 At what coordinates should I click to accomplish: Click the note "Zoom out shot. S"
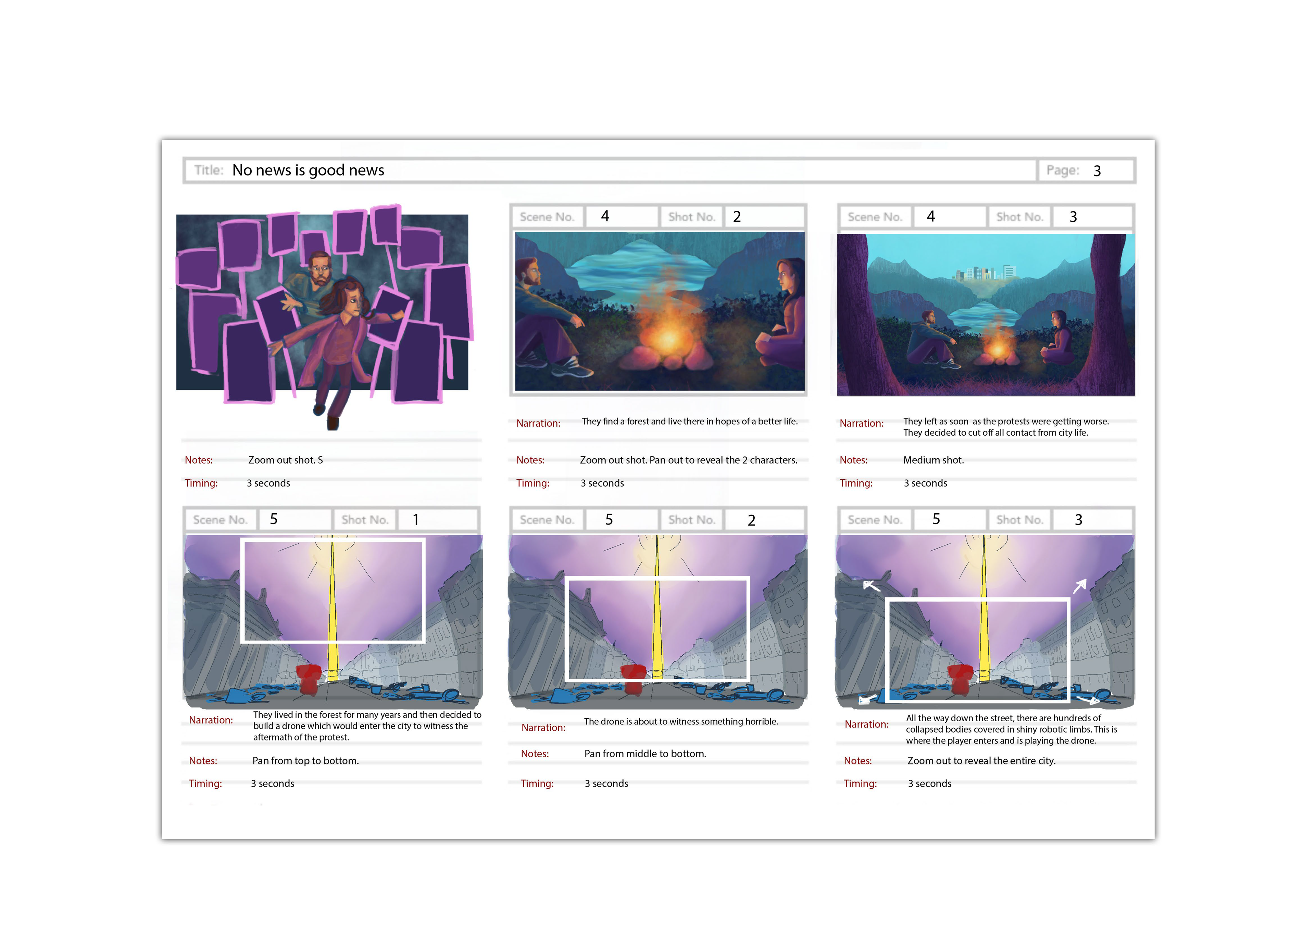click(x=285, y=460)
